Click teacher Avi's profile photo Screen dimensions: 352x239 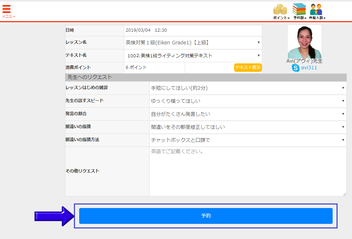point(304,42)
